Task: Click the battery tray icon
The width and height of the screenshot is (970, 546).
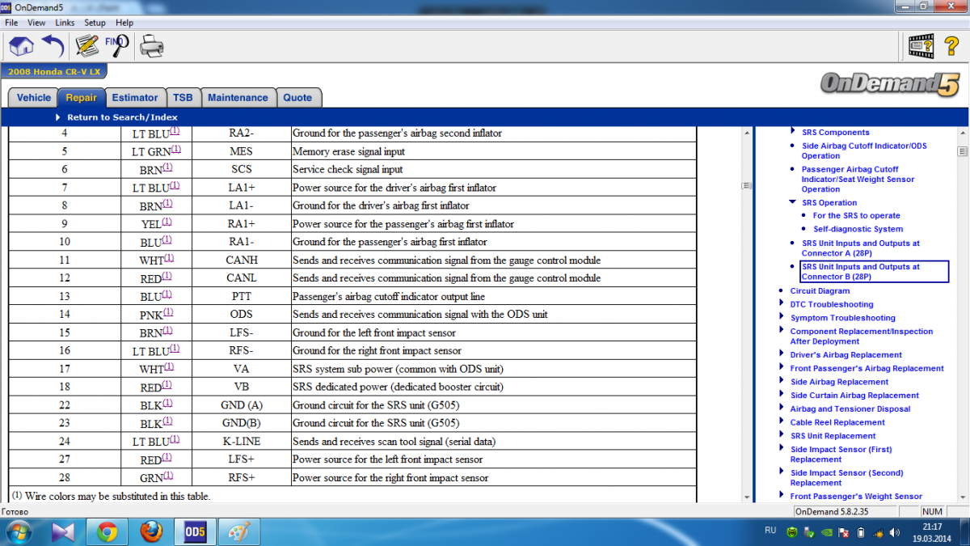Action: tap(861, 532)
